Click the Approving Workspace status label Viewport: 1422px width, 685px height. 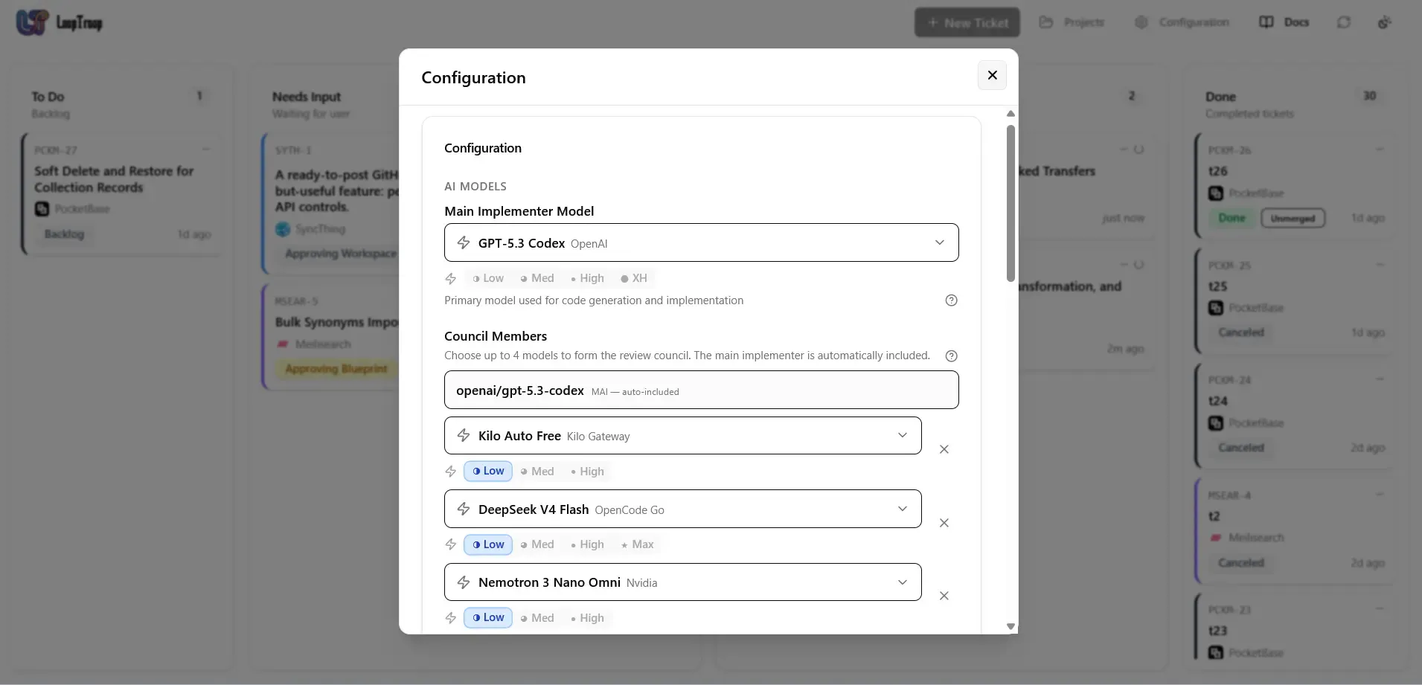click(341, 254)
